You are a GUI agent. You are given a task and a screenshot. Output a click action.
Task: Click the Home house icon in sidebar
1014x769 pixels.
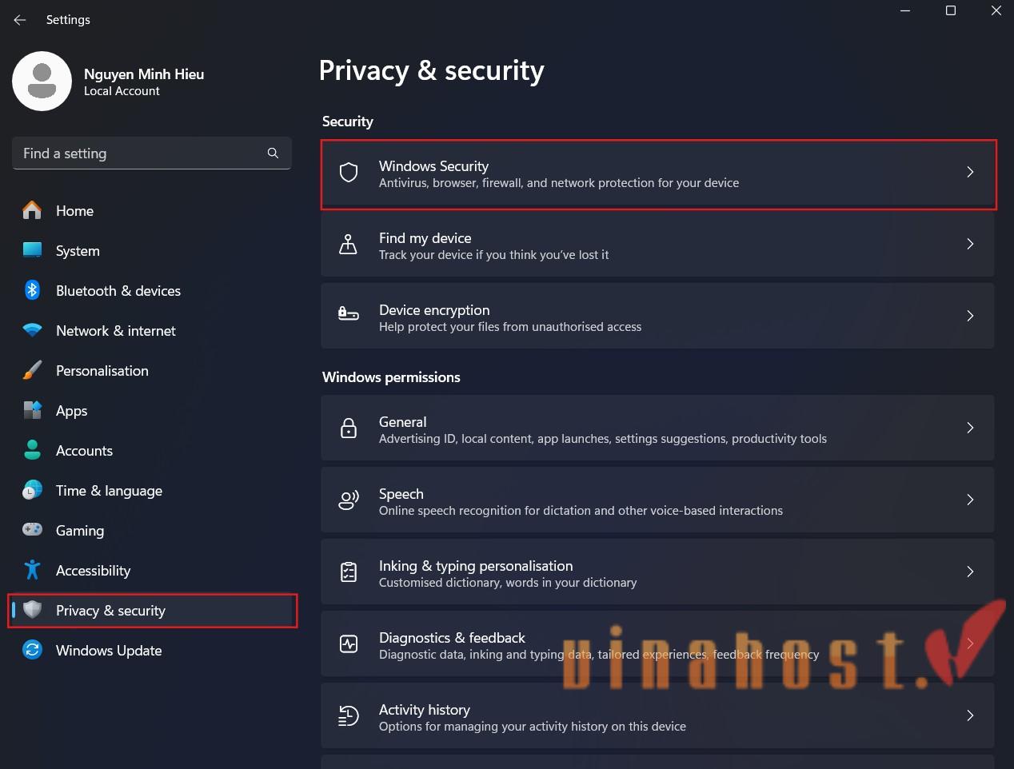tap(32, 210)
